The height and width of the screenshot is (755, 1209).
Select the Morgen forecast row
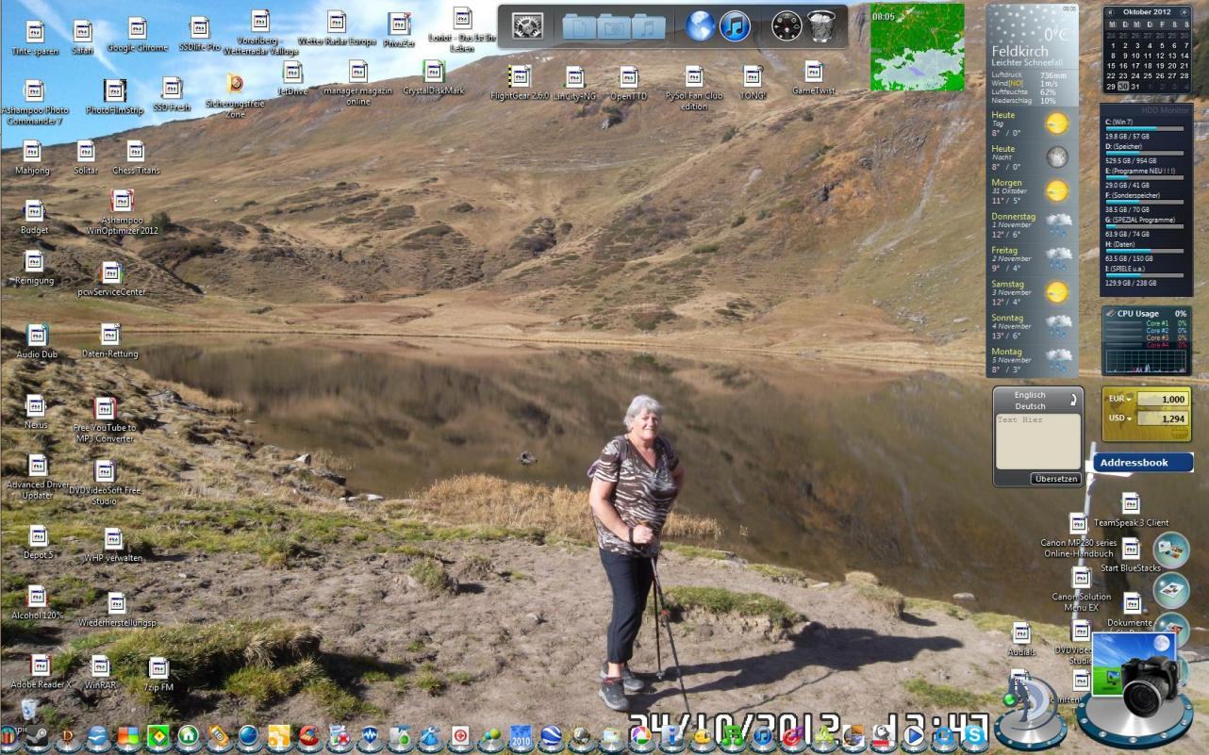[1031, 191]
